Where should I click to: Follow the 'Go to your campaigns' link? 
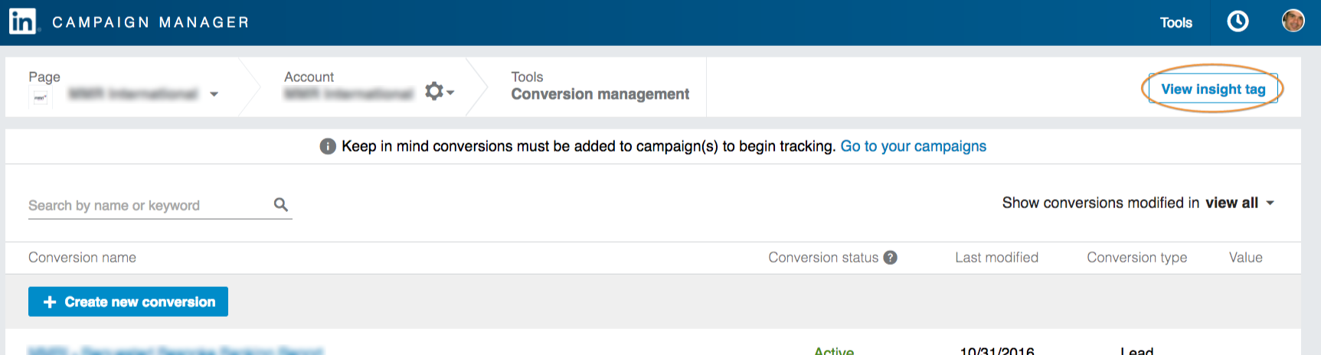pos(913,146)
